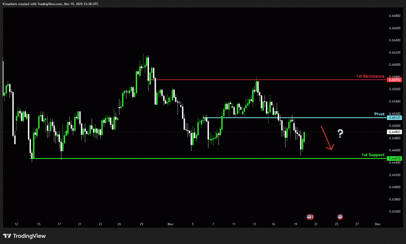Open the US economic event icon near 25
The height and width of the screenshot is (244, 406).
340,217
